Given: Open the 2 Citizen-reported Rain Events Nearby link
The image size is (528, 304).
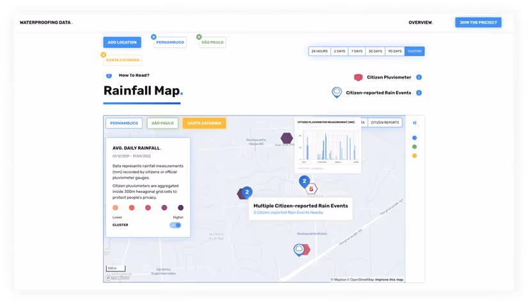Looking at the screenshot, I should [288, 213].
